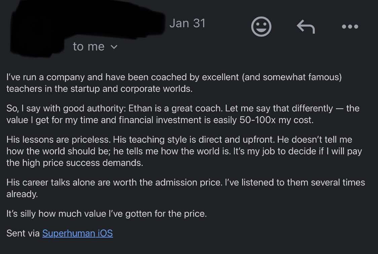Image resolution: width=378 pixels, height=254 pixels.
Task: Open the Superhuman iOS link
Action: [77, 233]
